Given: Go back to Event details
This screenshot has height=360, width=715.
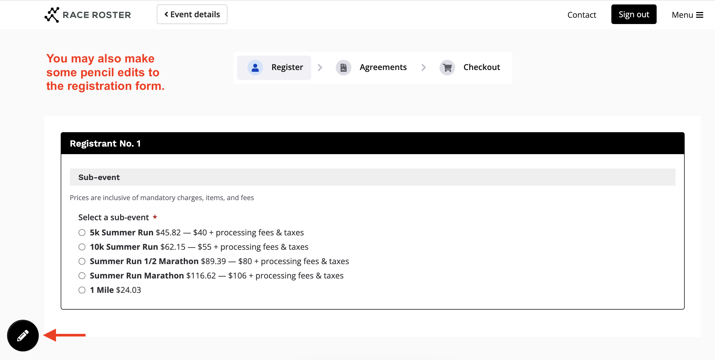Looking at the screenshot, I should [192, 14].
